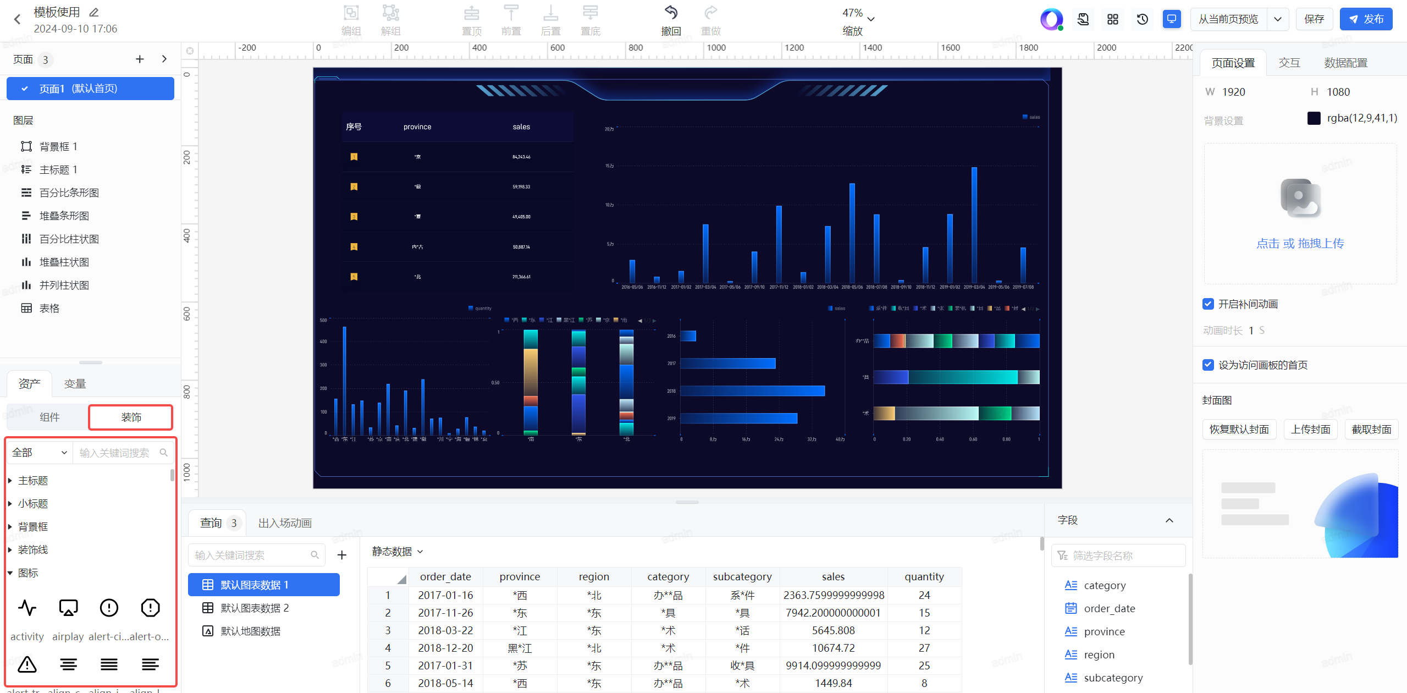Click the refresh preview icon next to the AI icon
The height and width of the screenshot is (693, 1407).
1083,19
